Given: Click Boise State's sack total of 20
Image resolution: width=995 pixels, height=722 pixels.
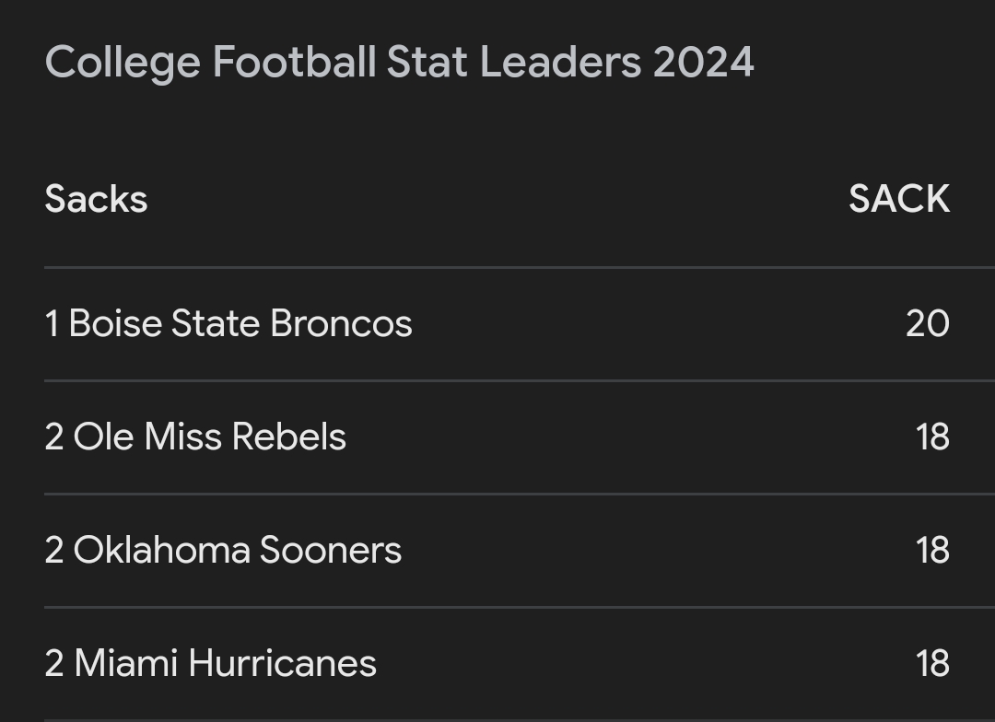Looking at the screenshot, I should 928,323.
